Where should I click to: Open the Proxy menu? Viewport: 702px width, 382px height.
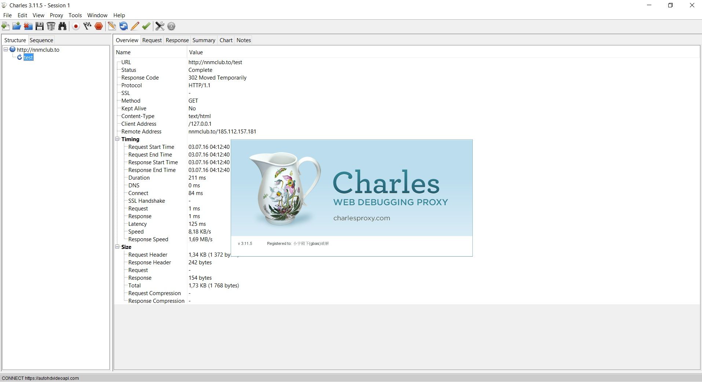[x=56, y=15]
